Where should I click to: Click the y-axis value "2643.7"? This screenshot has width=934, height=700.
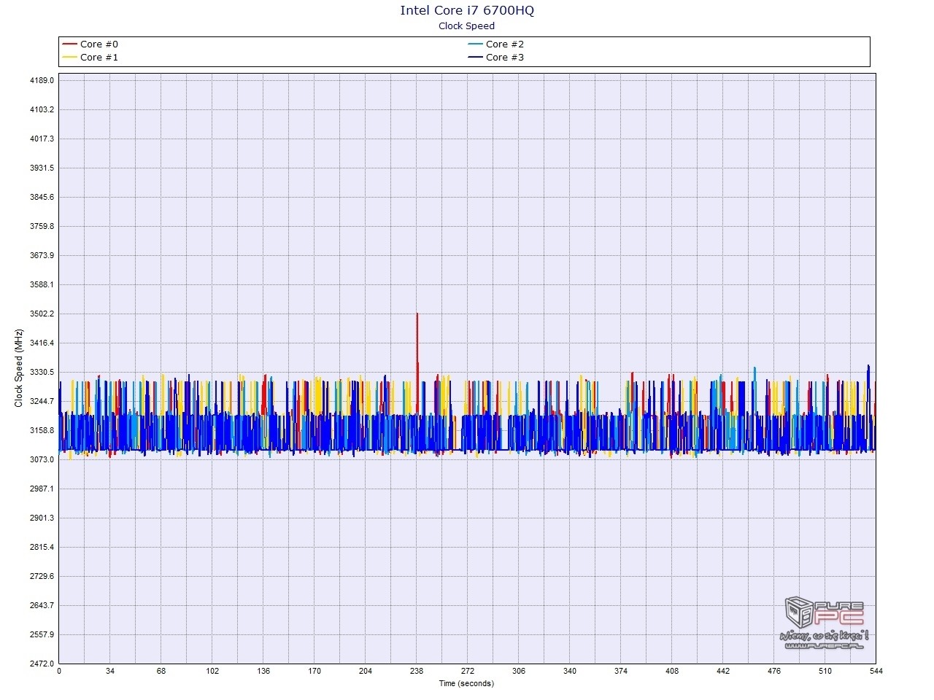point(42,605)
